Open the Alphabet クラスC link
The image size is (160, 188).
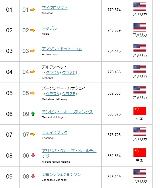[x=69, y=73]
